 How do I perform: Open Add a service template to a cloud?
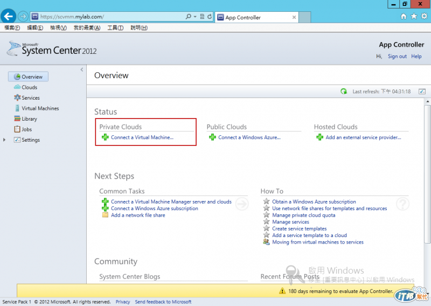coord(309,235)
